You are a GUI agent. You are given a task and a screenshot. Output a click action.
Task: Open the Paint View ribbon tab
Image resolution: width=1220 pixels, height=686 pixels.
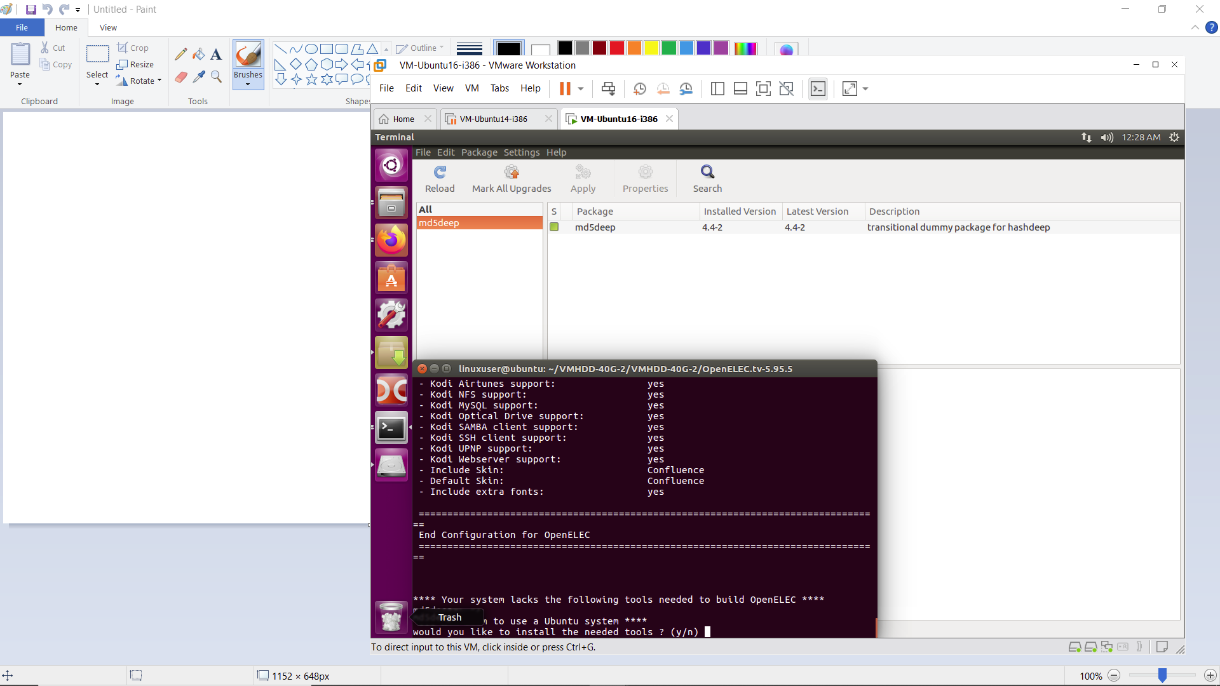pos(108,28)
